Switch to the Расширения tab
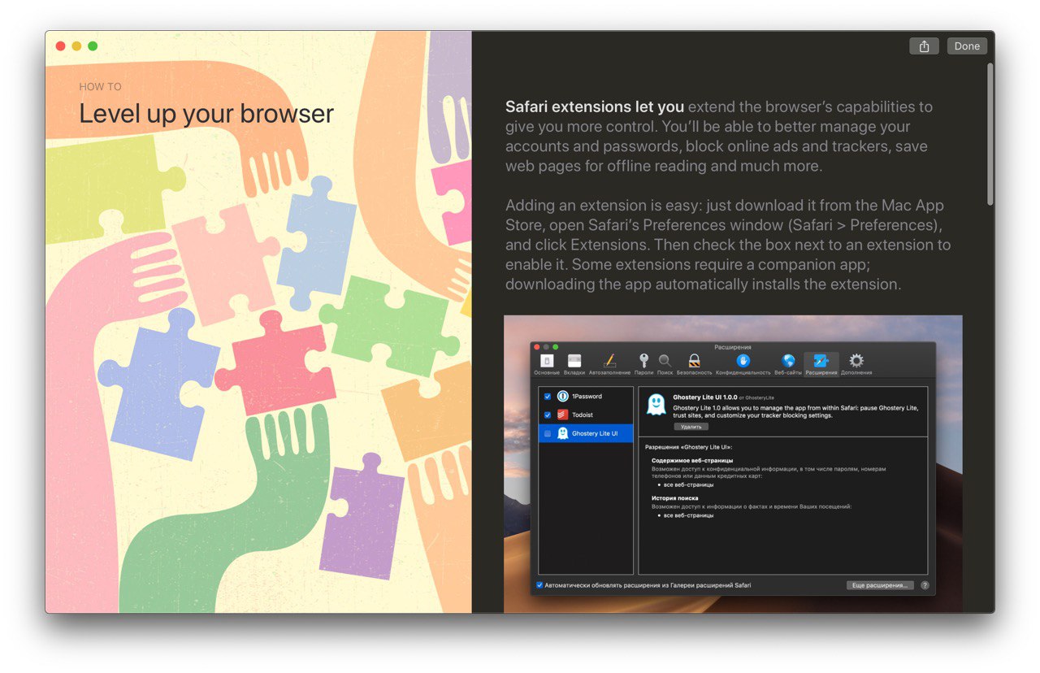1040x673 pixels. pyautogui.click(x=821, y=364)
